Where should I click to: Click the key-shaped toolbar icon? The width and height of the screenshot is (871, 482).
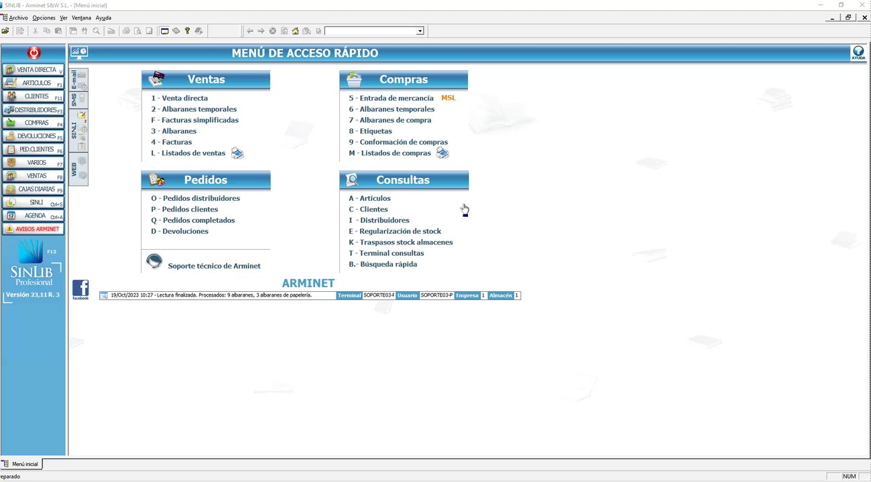click(x=188, y=31)
